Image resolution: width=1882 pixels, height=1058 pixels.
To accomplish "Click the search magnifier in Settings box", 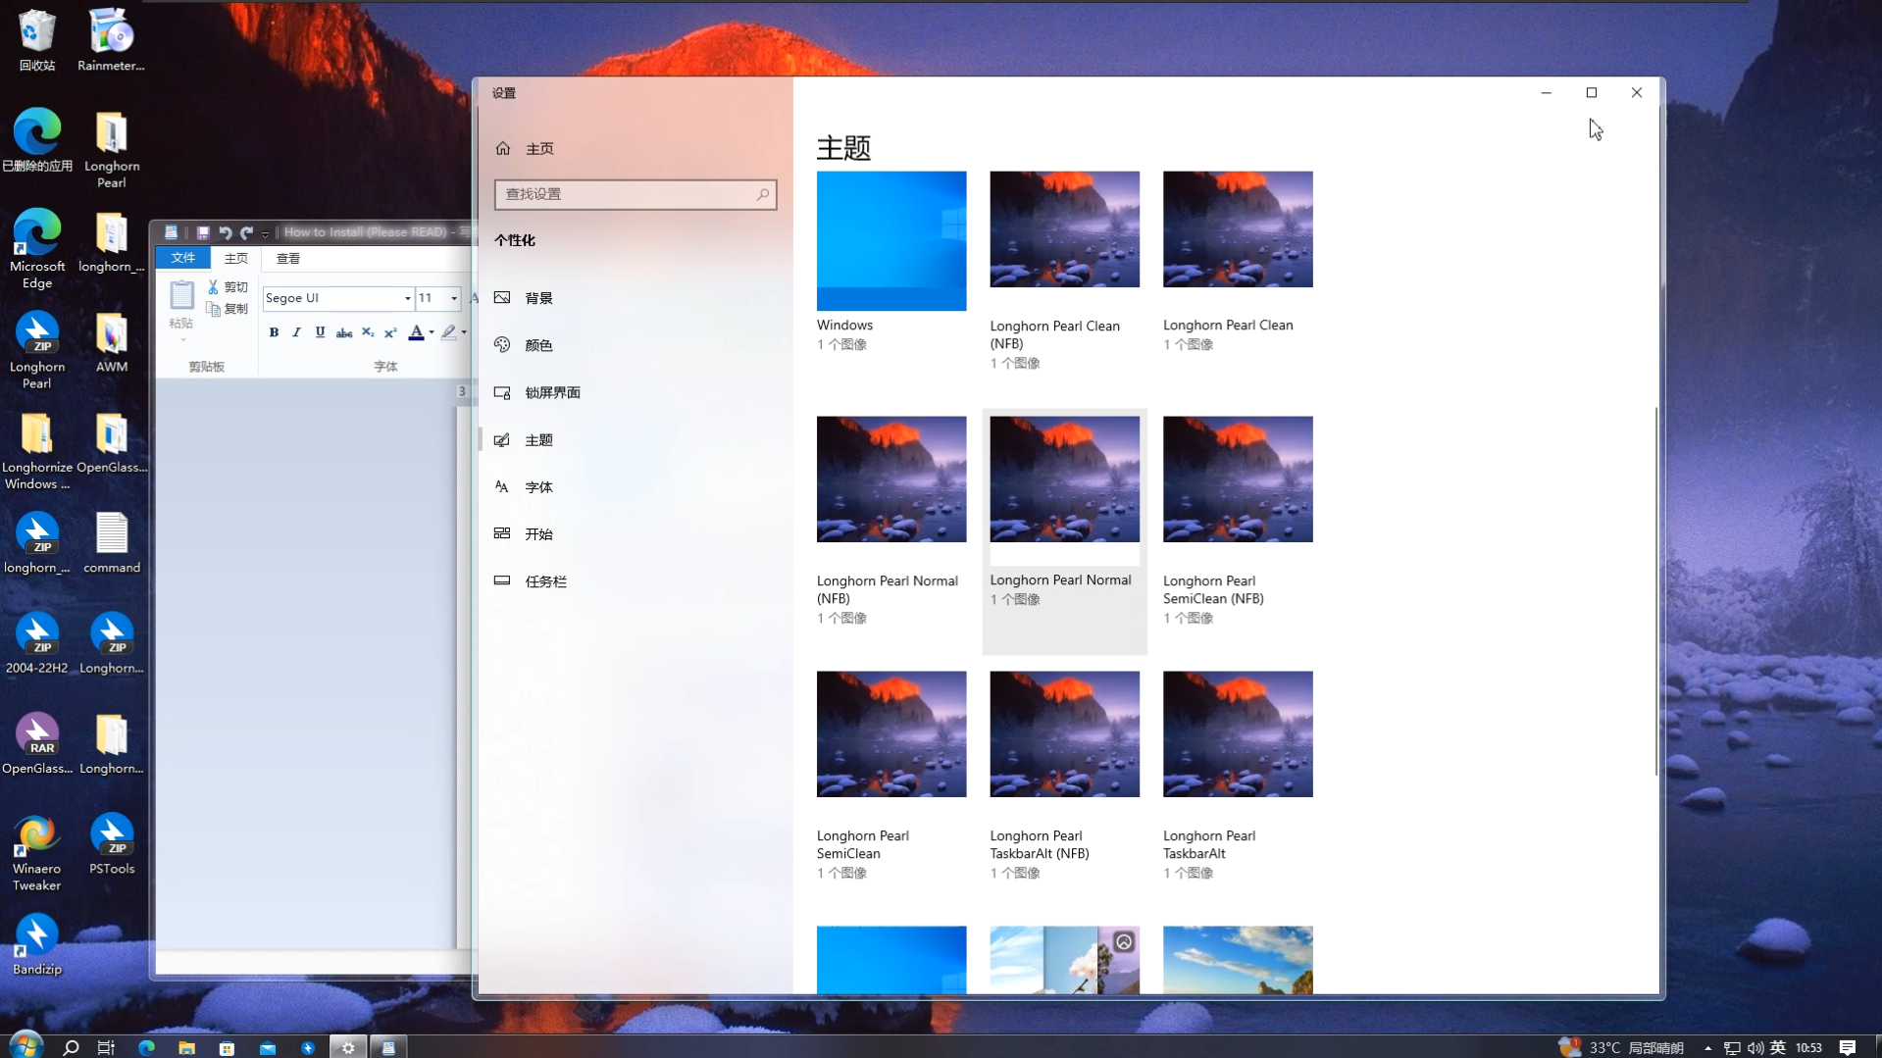I will (x=762, y=194).
